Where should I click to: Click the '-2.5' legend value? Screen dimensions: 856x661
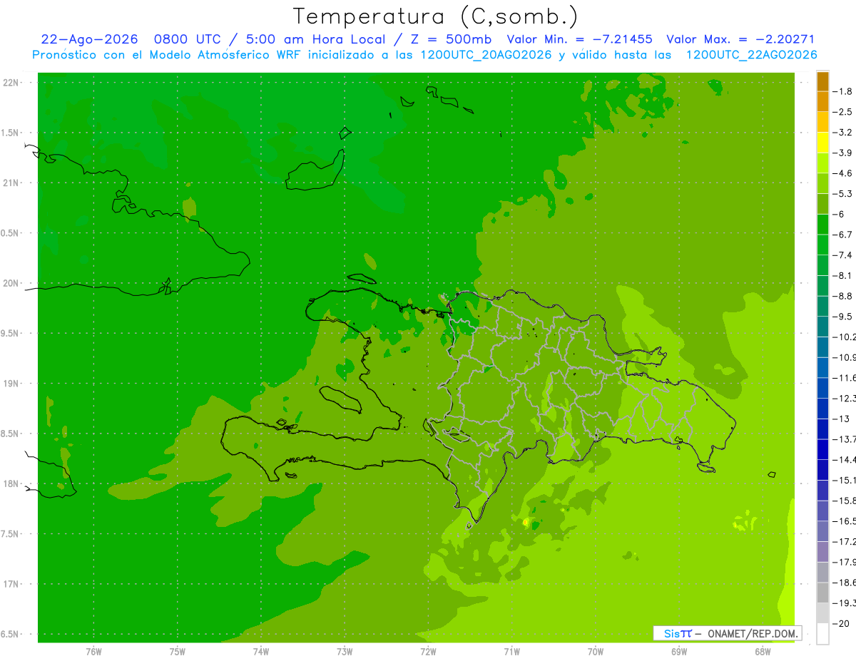pos(842,112)
